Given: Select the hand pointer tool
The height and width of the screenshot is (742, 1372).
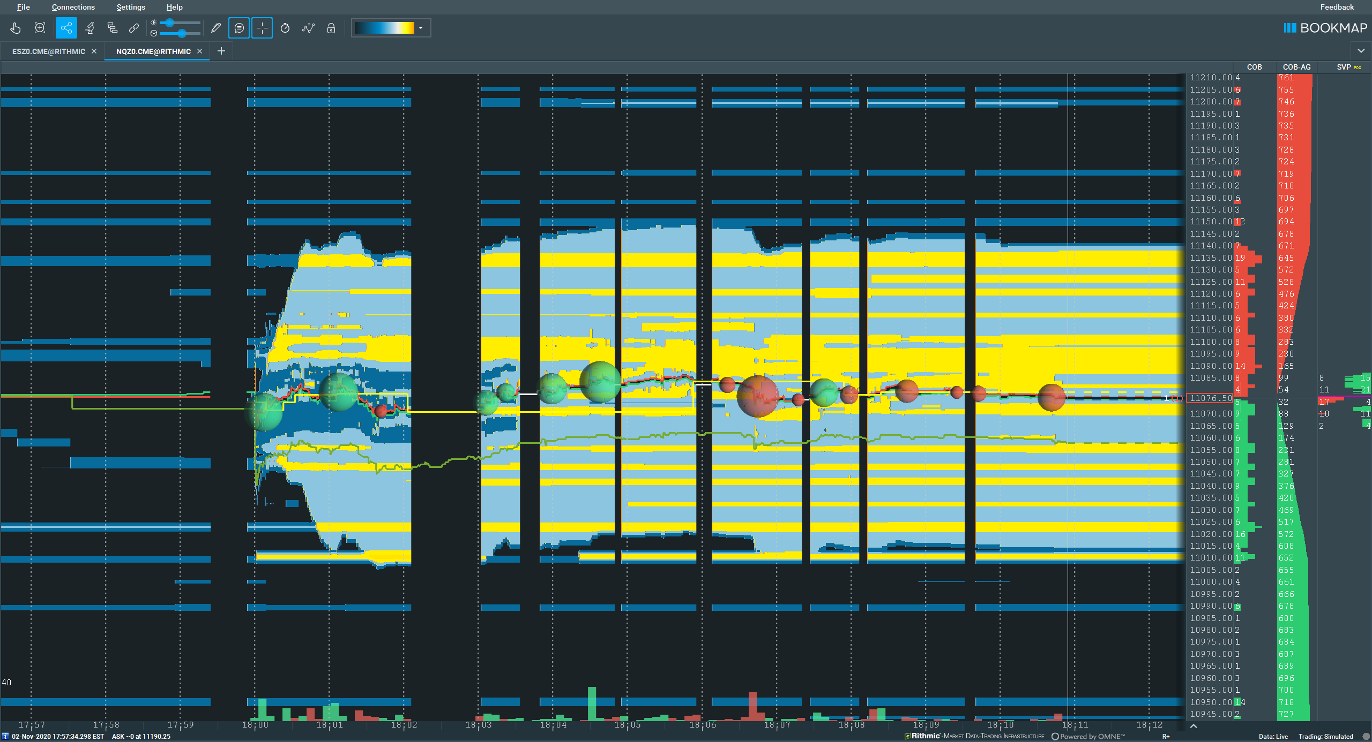Looking at the screenshot, I should click(x=16, y=28).
